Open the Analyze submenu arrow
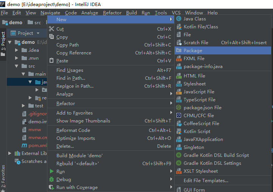Viewport: 273px width, 192px height. coord(171,94)
